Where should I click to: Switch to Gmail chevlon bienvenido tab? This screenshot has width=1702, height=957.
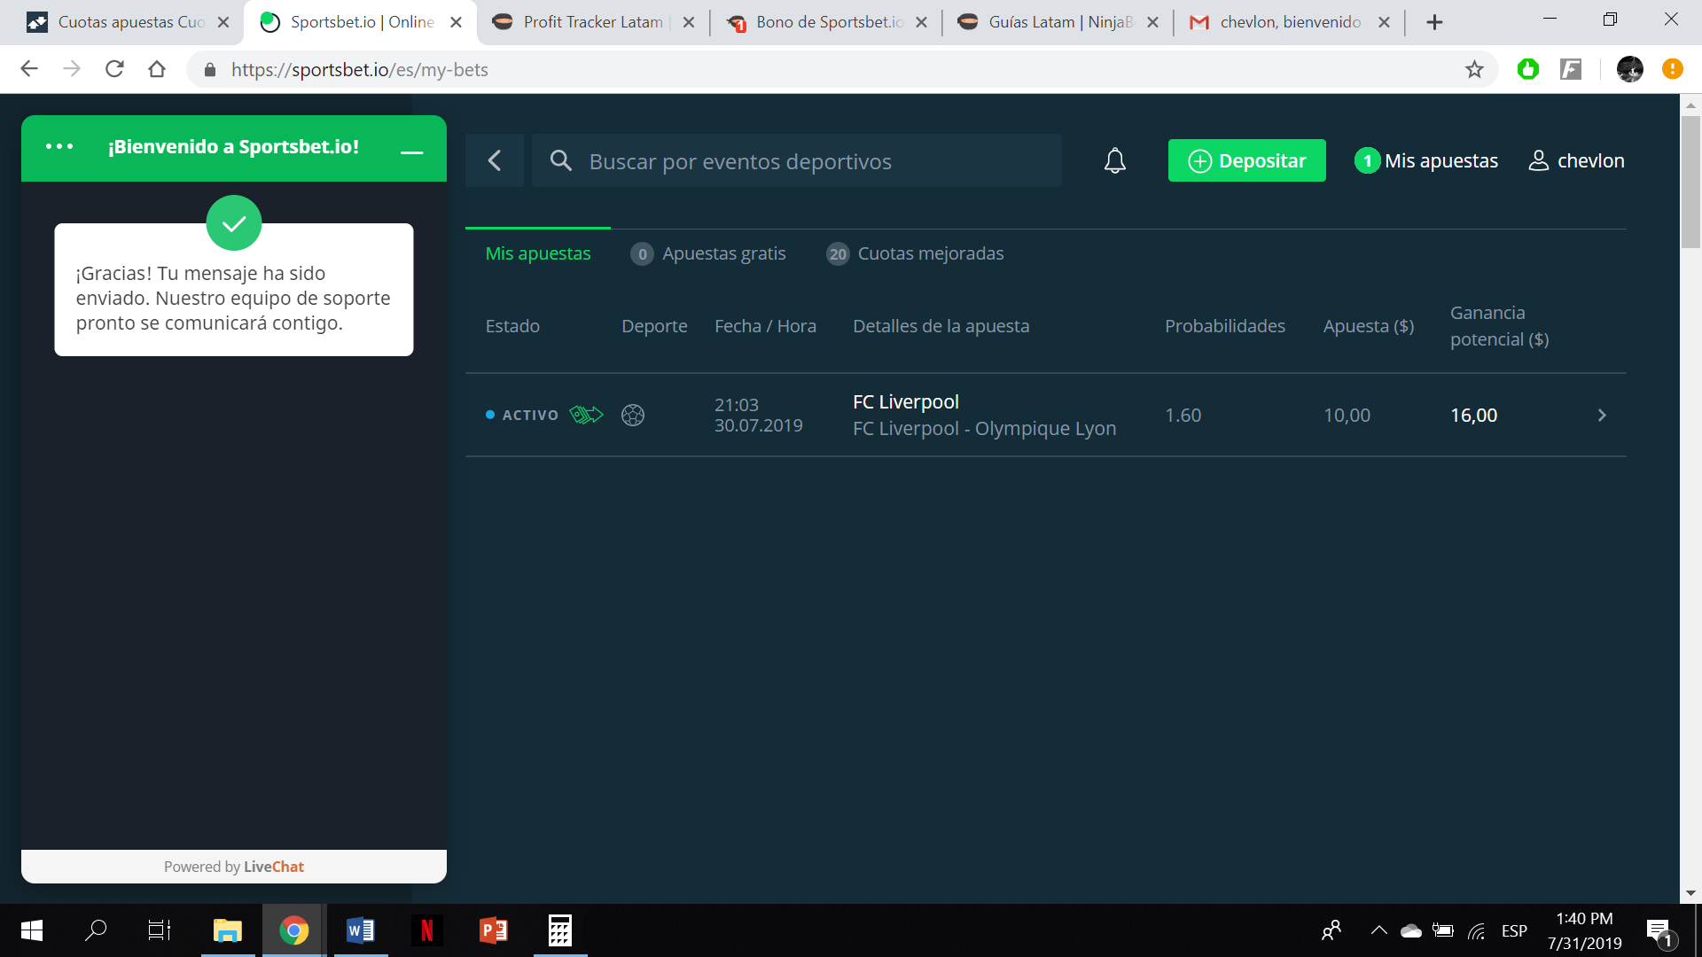(1289, 22)
